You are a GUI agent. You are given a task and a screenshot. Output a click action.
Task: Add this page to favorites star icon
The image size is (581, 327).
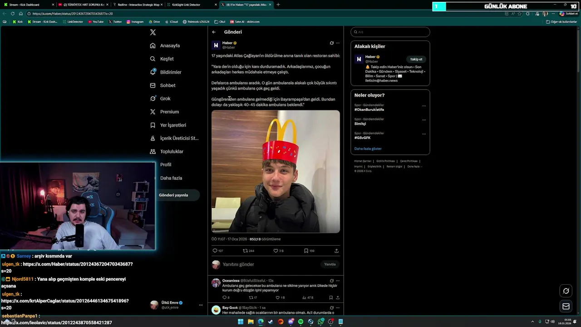click(520, 14)
